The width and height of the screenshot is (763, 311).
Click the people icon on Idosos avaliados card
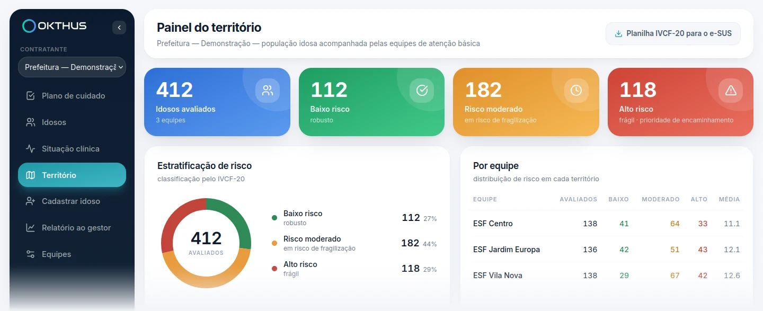pyautogui.click(x=268, y=91)
